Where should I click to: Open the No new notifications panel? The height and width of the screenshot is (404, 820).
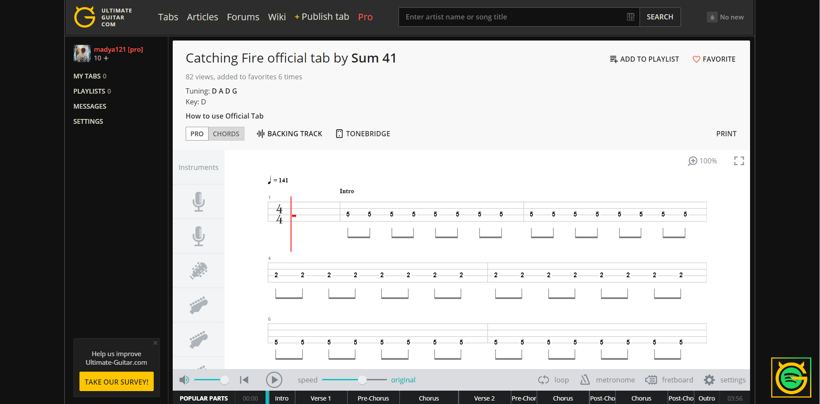coord(725,17)
